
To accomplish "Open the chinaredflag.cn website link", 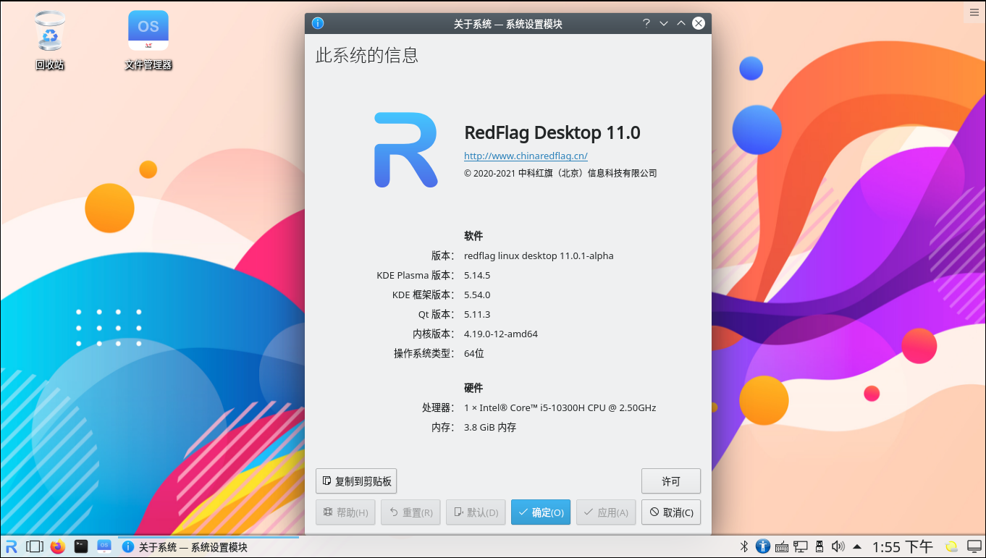I will (526, 156).
